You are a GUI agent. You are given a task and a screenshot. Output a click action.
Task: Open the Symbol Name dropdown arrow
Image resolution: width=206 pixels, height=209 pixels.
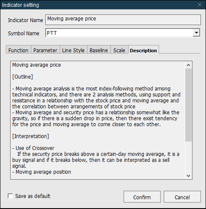(196, 33)
